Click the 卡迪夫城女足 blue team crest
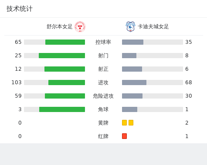 click(130, 26)
